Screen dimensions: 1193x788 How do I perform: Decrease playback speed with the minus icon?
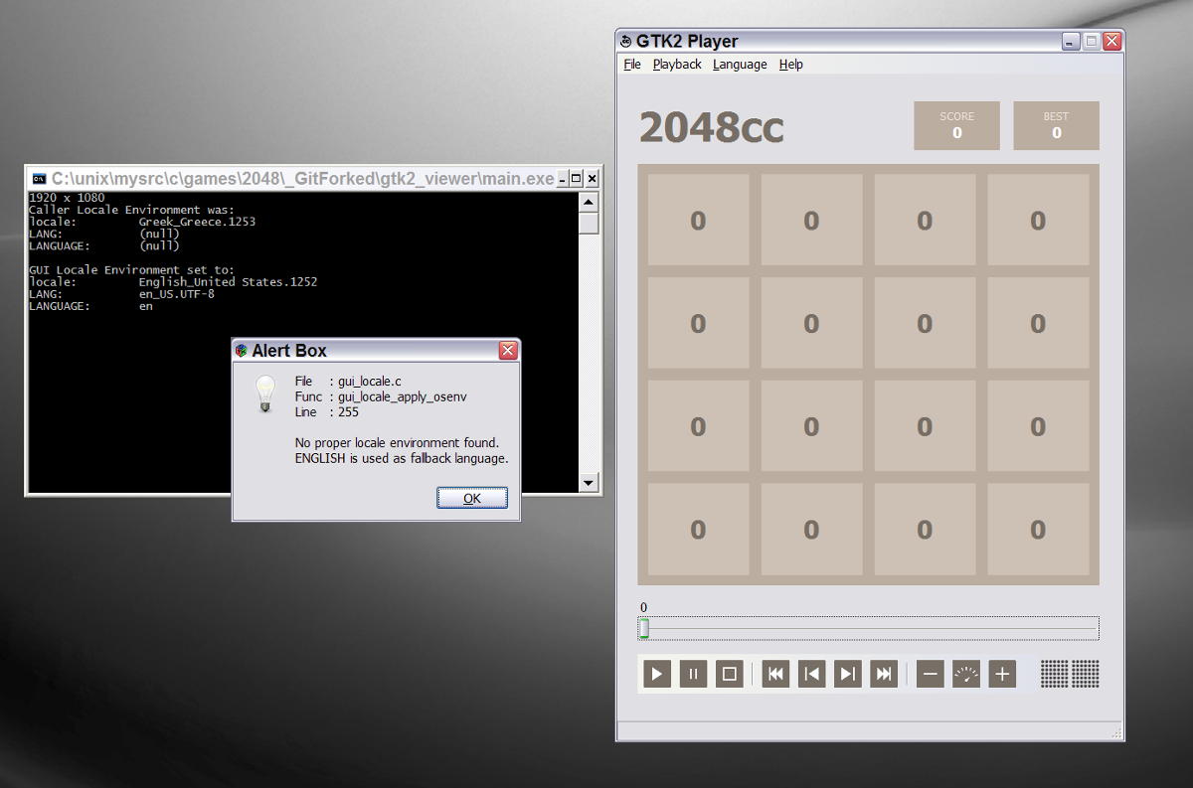(931, 674)
